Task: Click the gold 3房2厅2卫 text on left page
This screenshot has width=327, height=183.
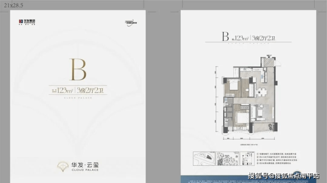Action: [90, 90]
